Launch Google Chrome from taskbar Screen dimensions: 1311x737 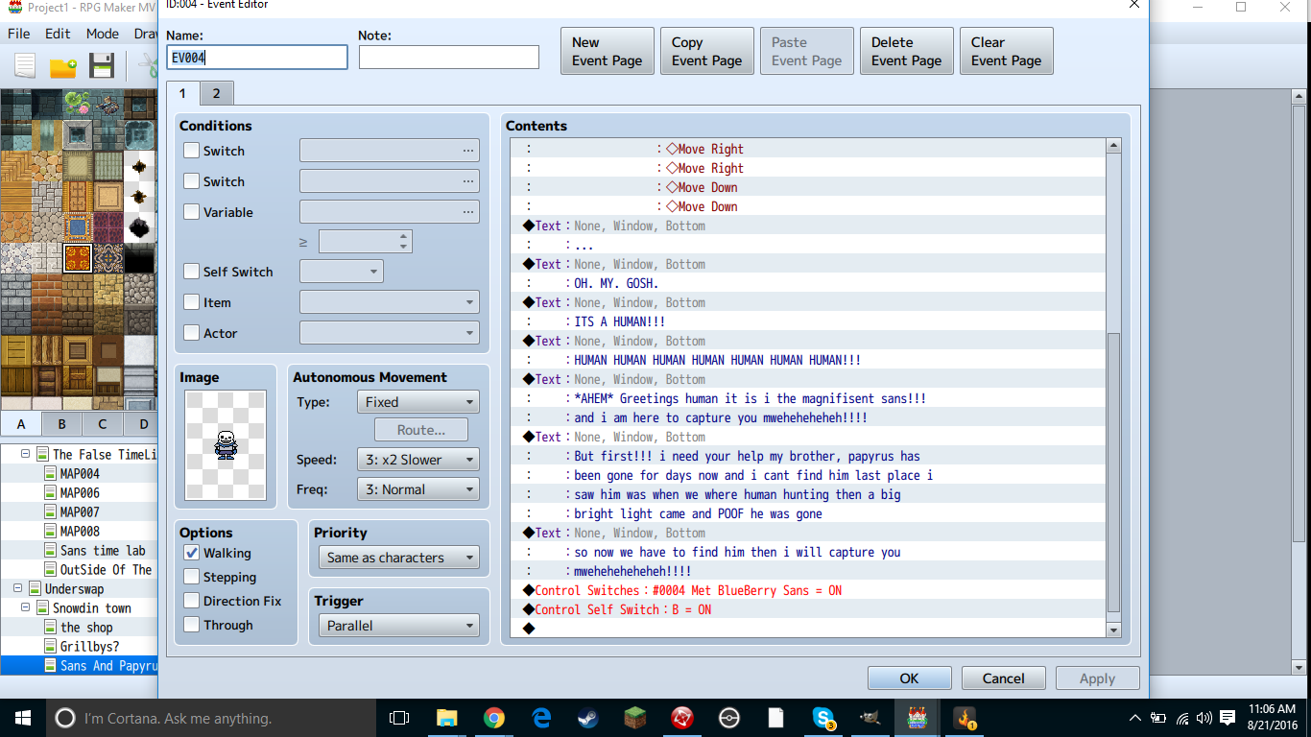click(493, 718)
